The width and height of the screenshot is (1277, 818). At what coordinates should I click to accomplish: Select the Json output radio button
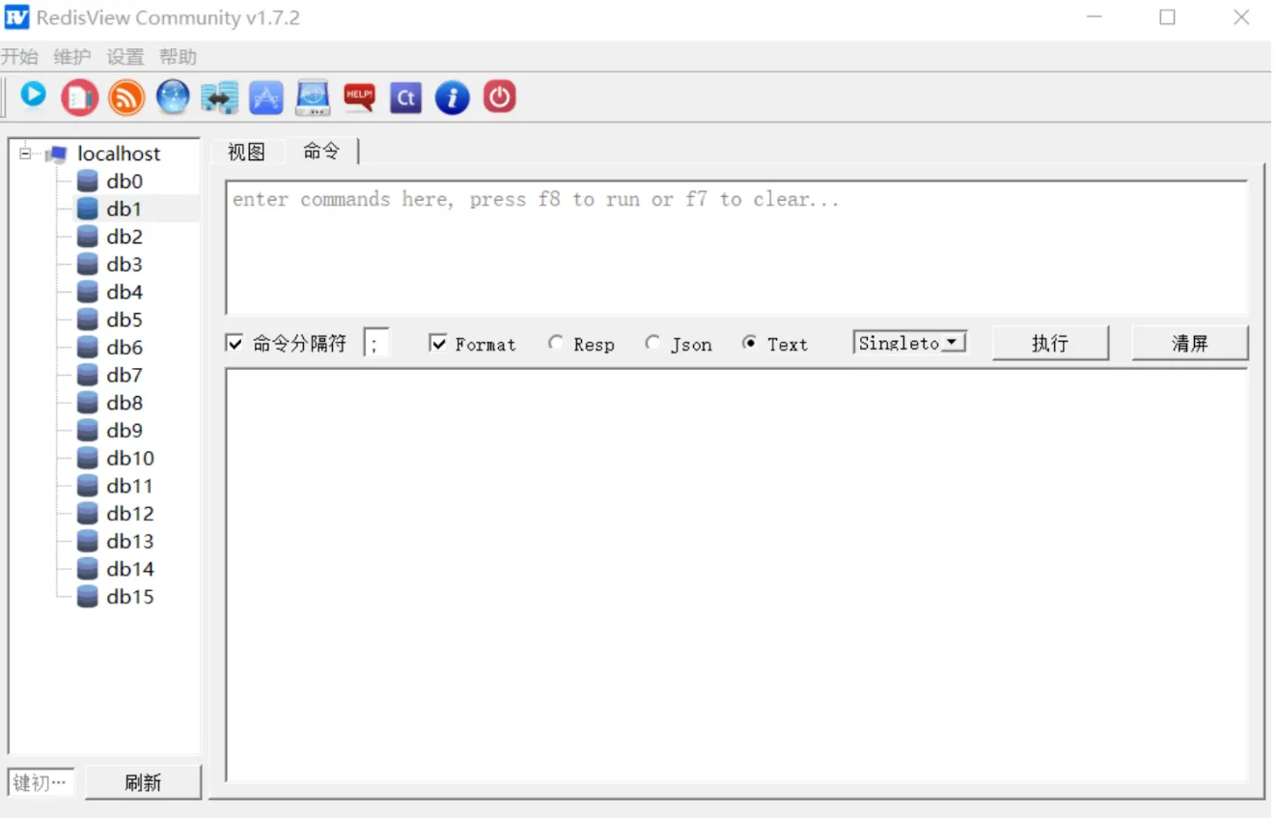tap(653, 343)
